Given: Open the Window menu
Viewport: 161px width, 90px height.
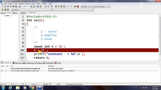Looking at the screenshot, I should click(x=45, y=4).
